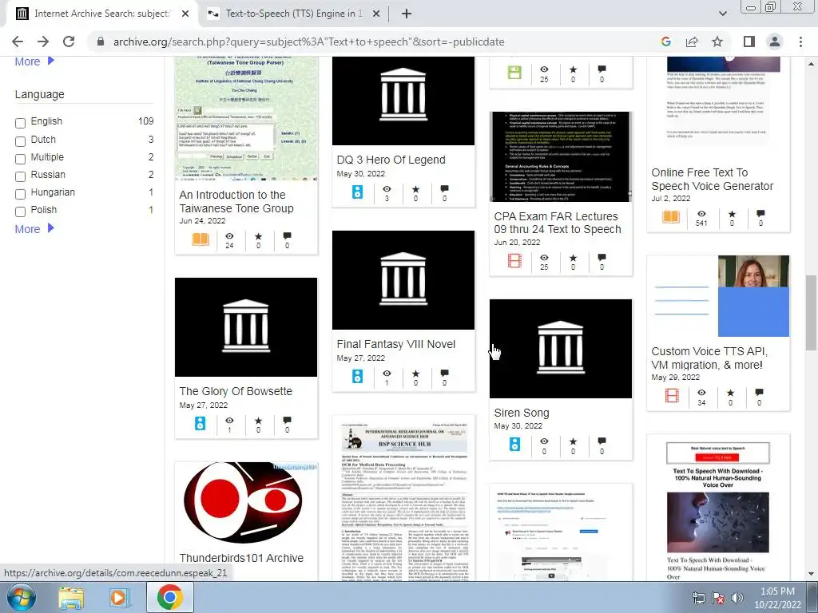This screenshot has width=818, height=613.
Task: Click the green software disk icon at top
Action: (x=514, y=72)
